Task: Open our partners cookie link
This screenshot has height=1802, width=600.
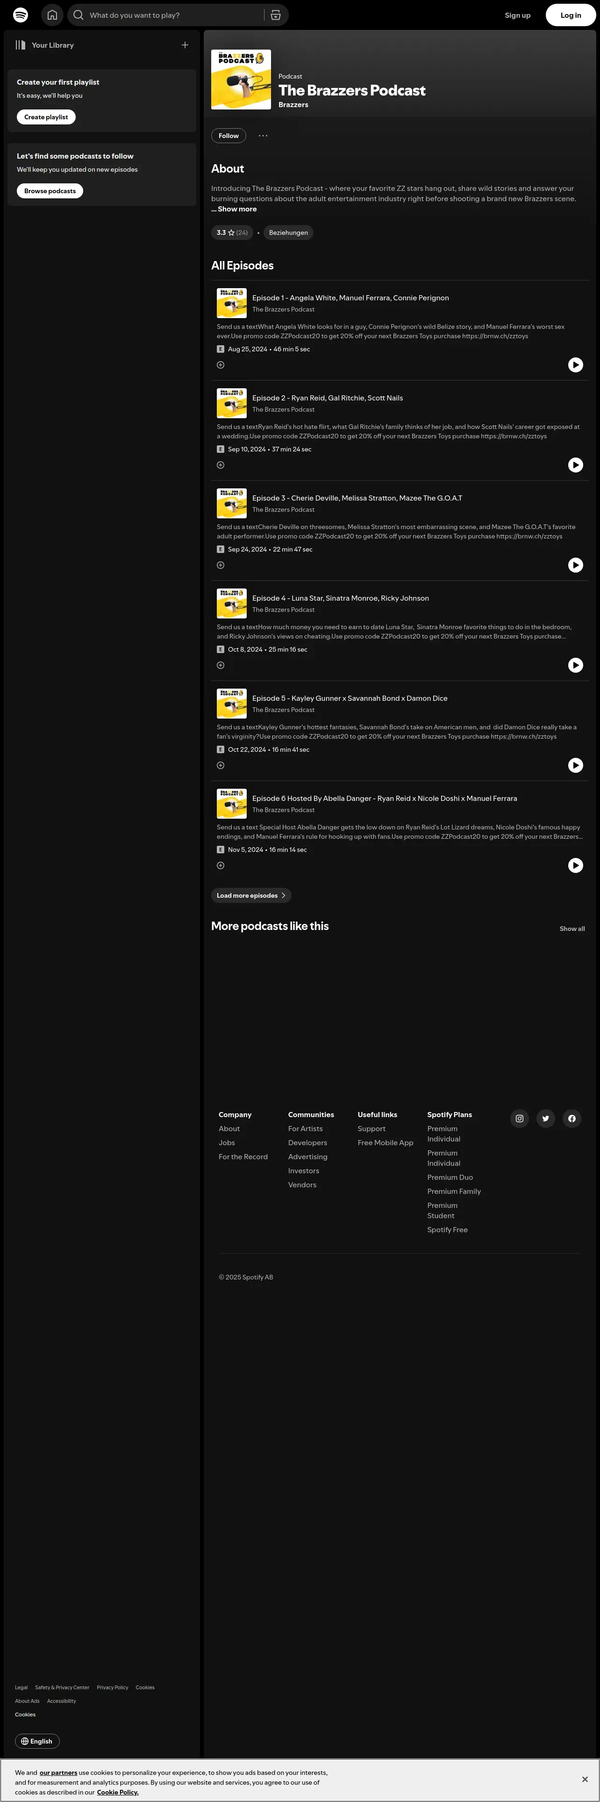Action: pos(58,1772)
